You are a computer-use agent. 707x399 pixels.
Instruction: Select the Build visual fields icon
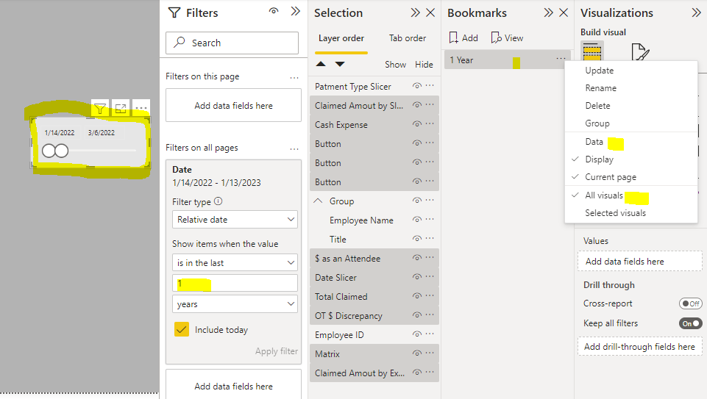(592, 51)
